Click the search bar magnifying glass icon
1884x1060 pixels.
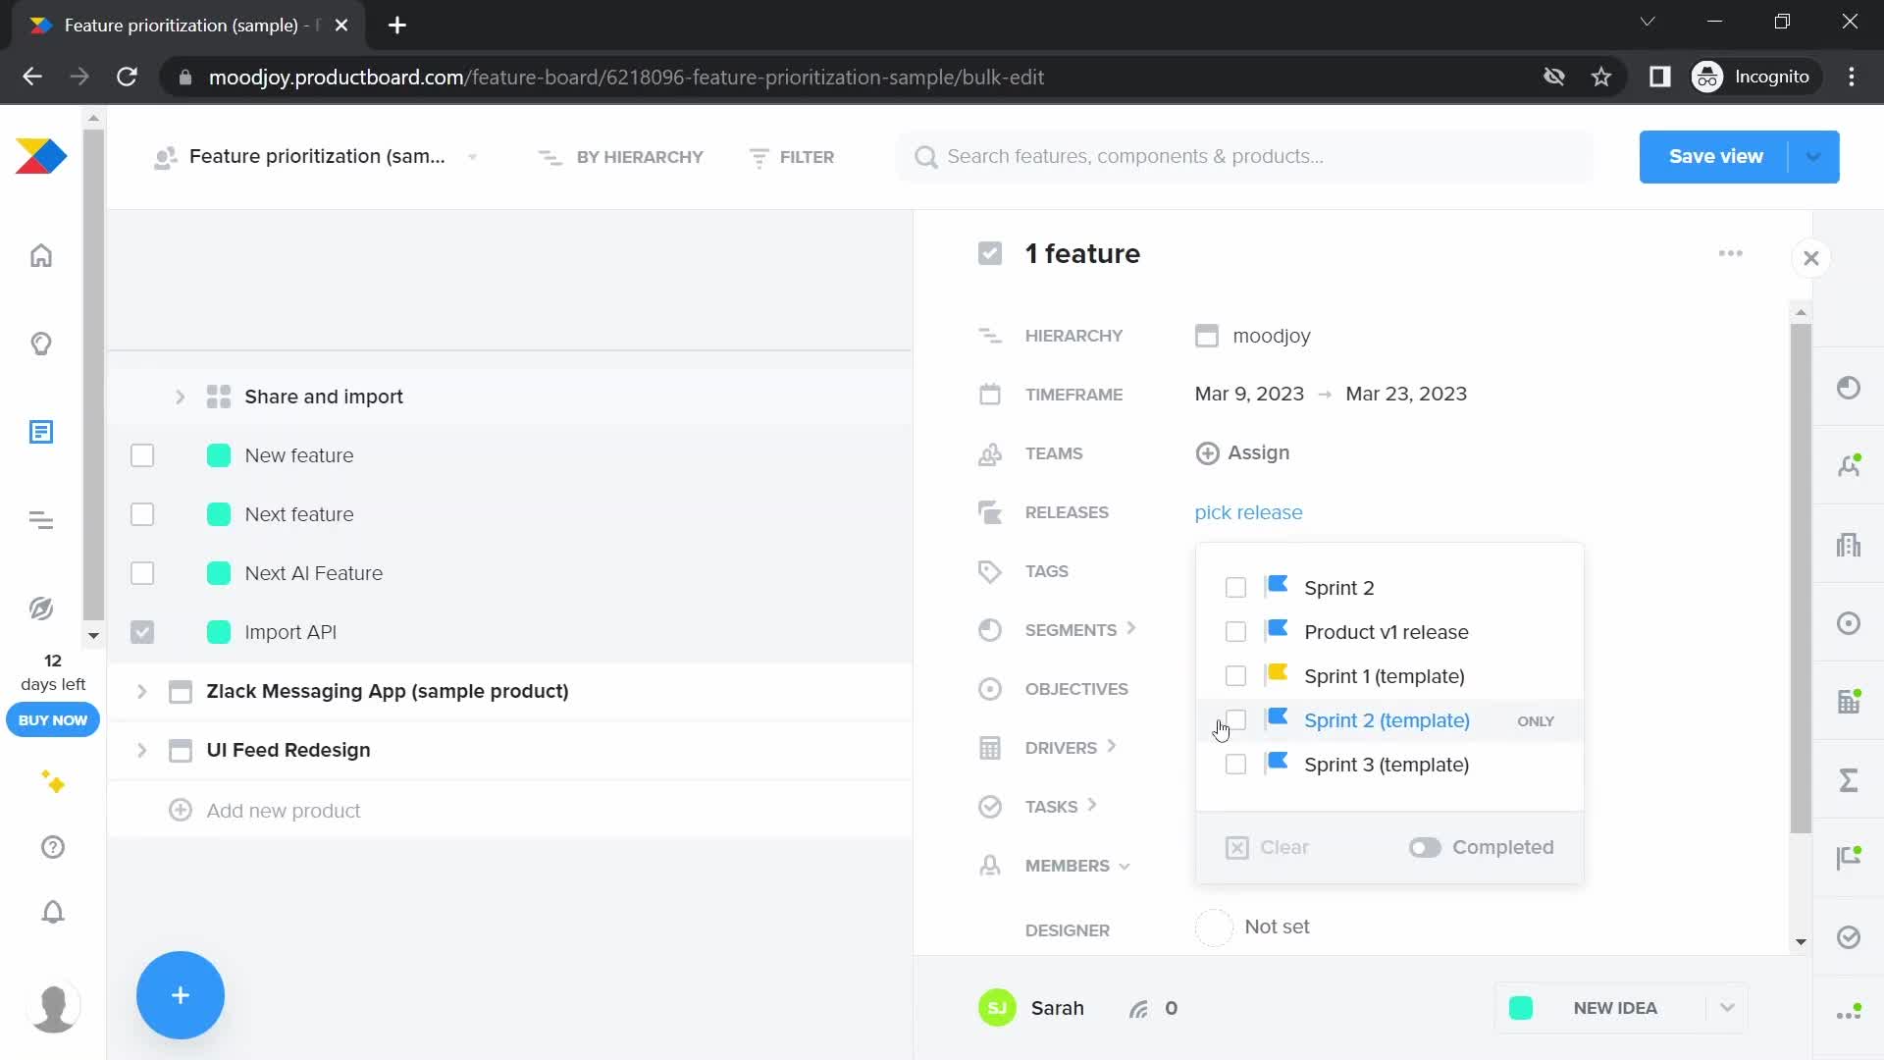[x=926, y=157]
